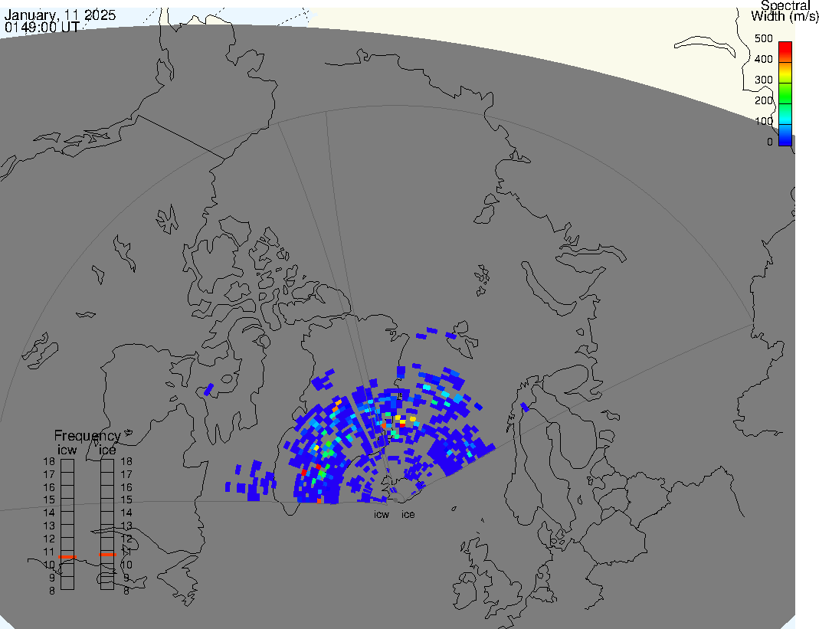
Task: Click the 16 label left of icw bar
Action: tap(49, 487)
